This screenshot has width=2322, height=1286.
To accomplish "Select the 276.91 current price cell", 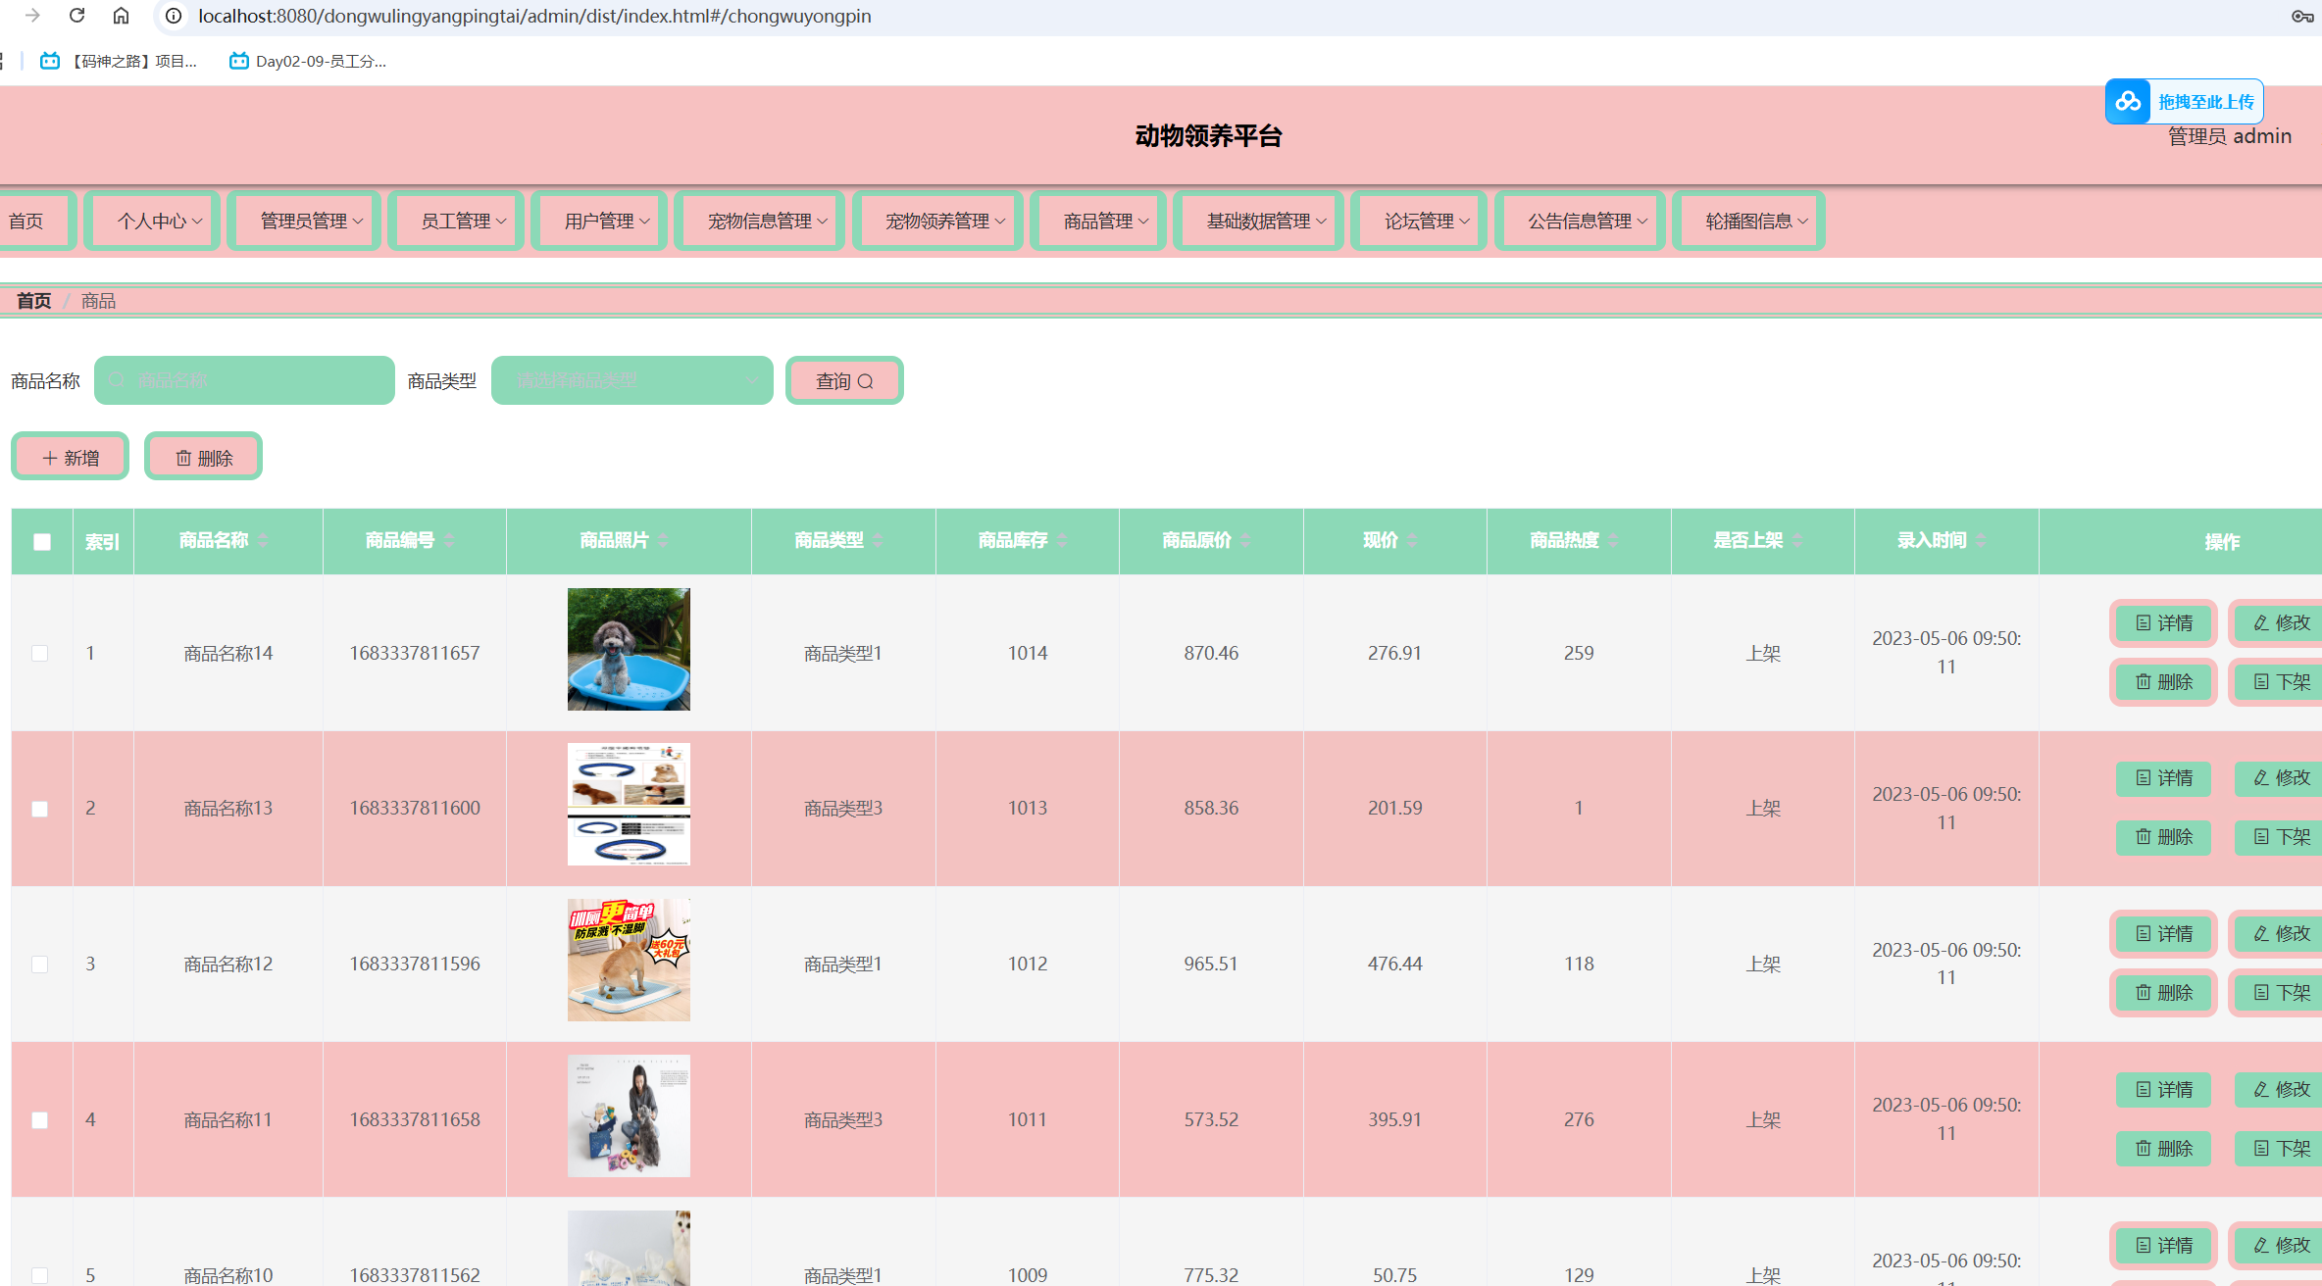I will click(x=1394, y=653).
